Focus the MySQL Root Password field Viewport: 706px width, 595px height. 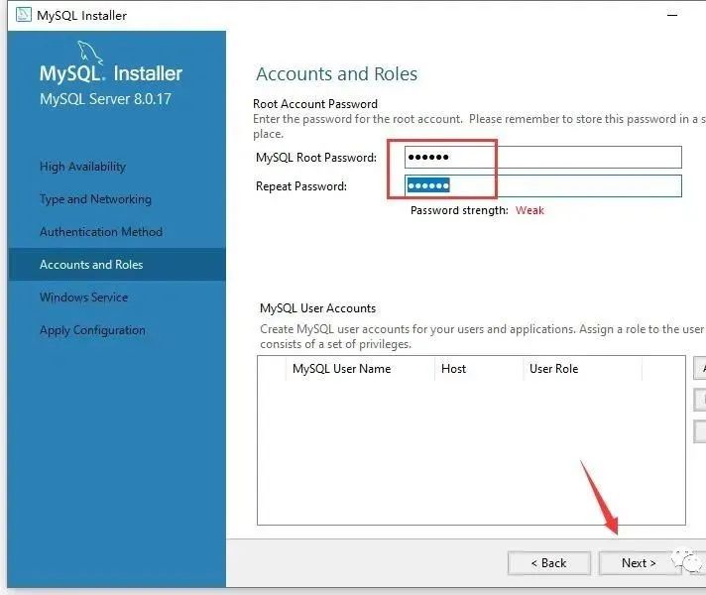543,158
